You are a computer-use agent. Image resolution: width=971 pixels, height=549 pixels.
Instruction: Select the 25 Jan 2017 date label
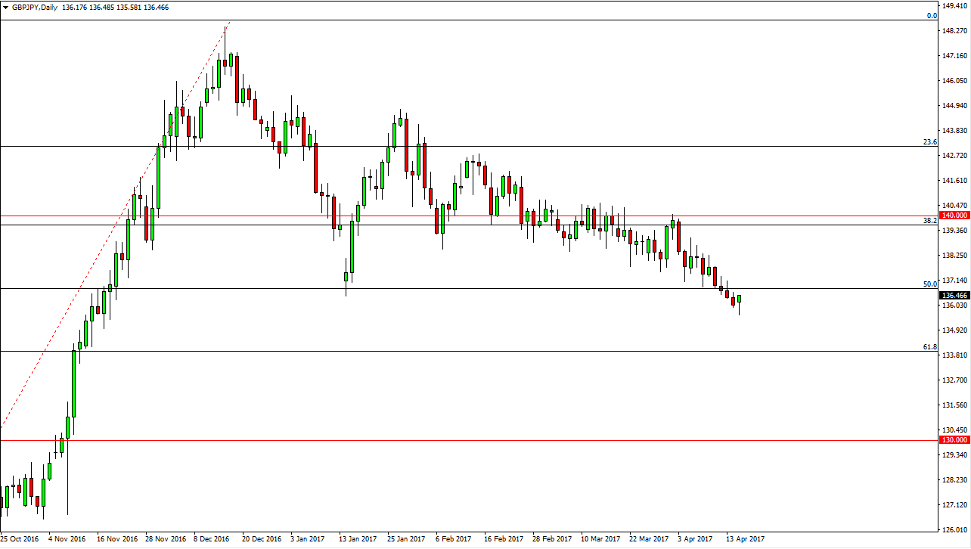pos(406,539)
